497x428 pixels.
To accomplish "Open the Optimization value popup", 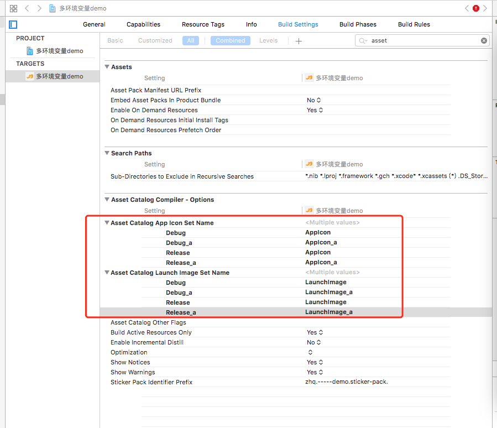I will [x=310, y=352].
